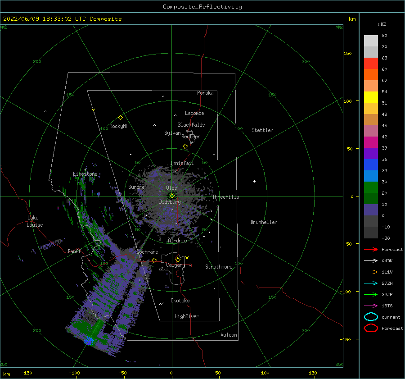This screenshot has width=405, height=379.
Task: Select the pink 42–45 dBZ swatch
Action: click(371, 131)
